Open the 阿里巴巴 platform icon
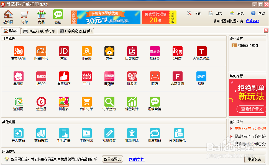The width and height of the screenshot is (269, 165). tap(41, 51)
